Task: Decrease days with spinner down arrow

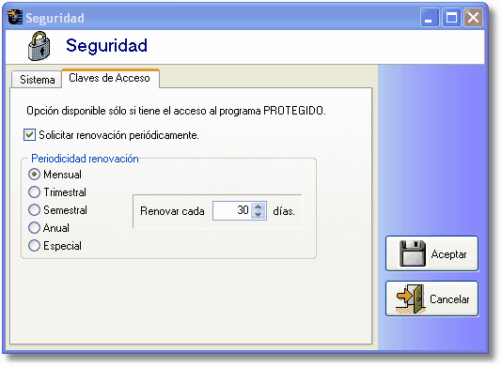Action: [x=258, y=215]
